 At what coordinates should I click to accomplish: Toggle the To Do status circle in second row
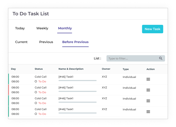[36, 92]
